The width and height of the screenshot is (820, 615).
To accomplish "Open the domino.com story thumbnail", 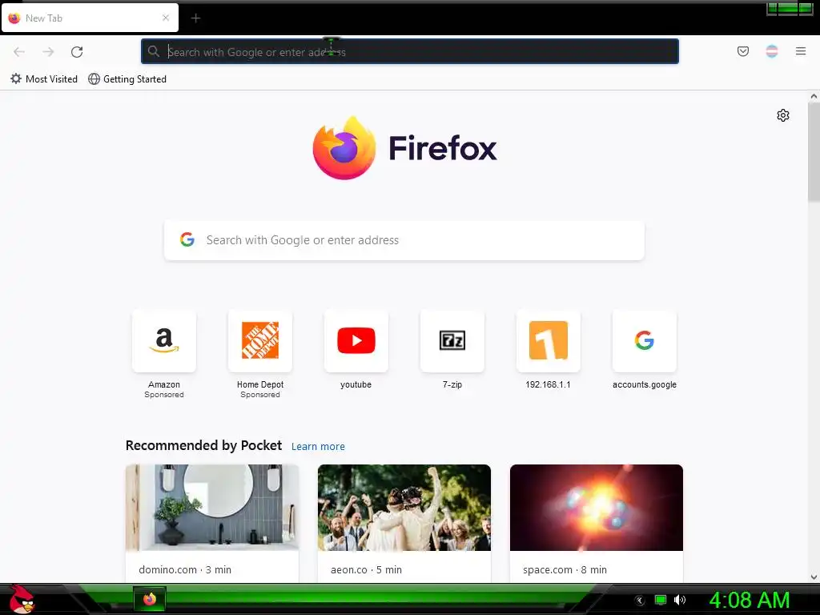I will 212,507.
